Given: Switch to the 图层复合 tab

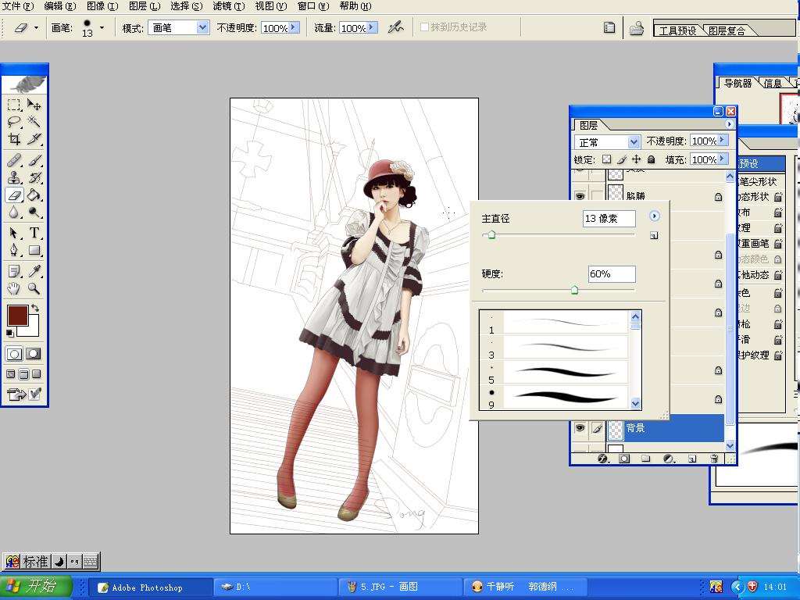Looking at the screenshot, I should pyautogui.click(x=727, y=31).
